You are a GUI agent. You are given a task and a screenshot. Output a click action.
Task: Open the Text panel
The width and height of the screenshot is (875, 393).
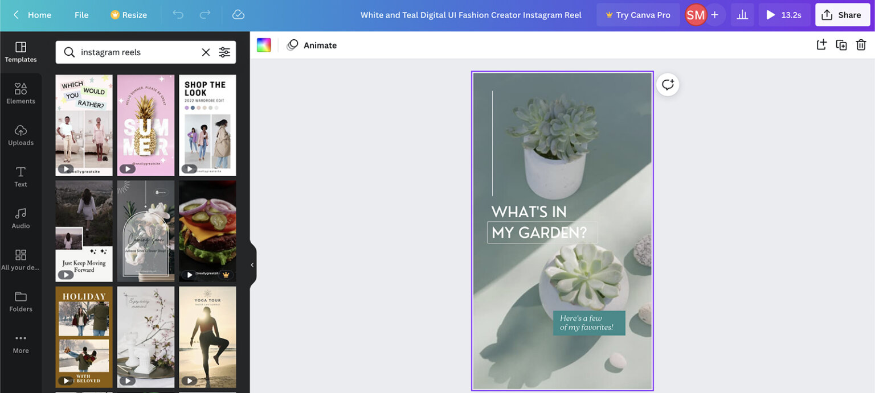click(x=21, y=176)
